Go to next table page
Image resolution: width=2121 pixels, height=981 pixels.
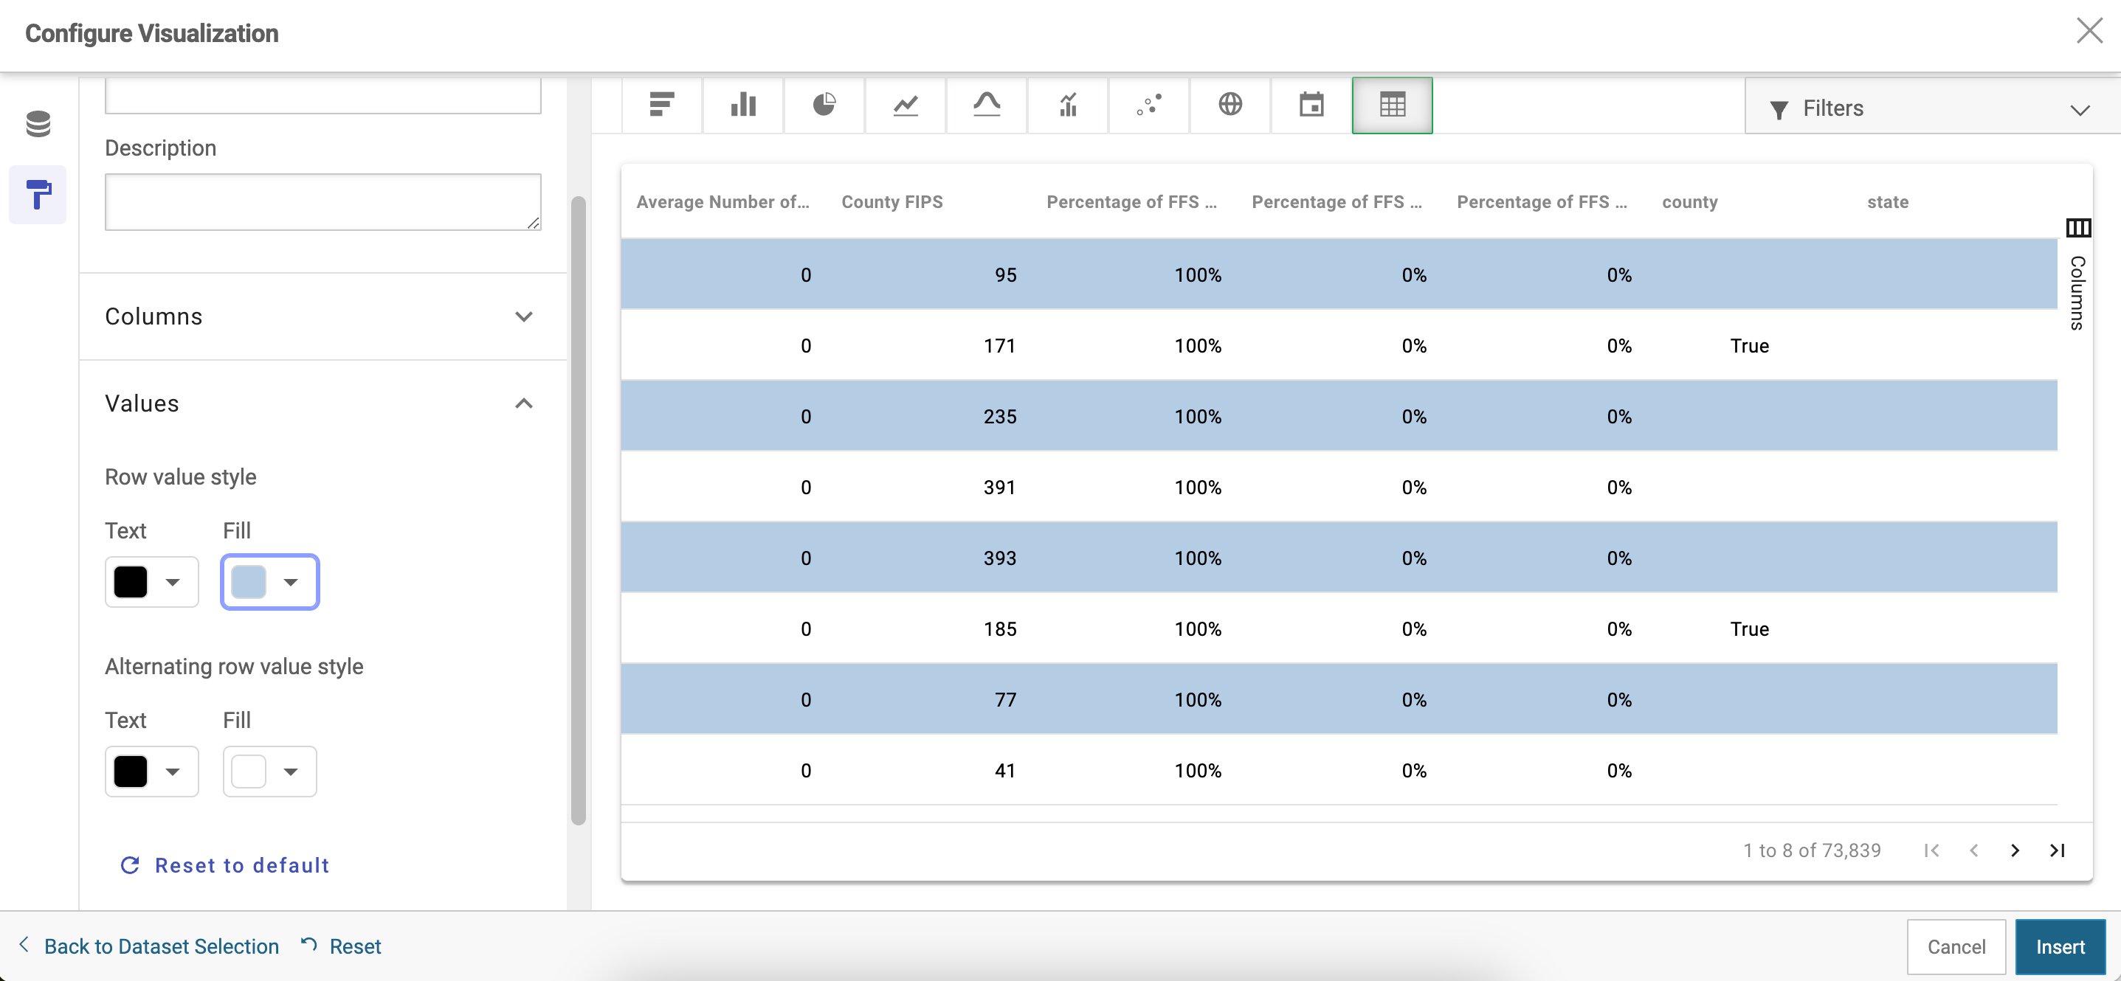[2015, 850]
